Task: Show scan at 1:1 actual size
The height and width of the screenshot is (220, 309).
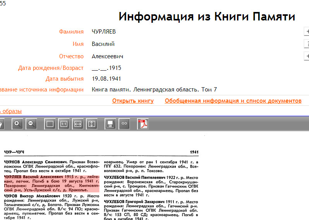Action: point(64,124)
